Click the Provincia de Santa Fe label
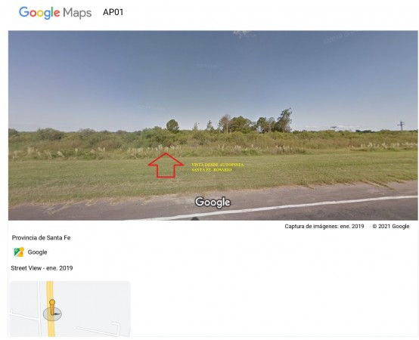The height and width of the screenshot is (340, 419). click(x=41, y=238)
